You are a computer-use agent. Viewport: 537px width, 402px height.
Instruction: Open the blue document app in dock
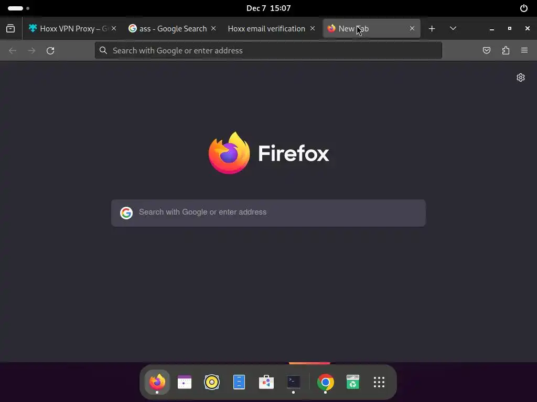click(x=239, y=382)
